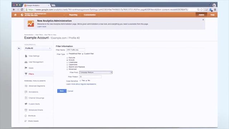Dismiss the New Analytics Administration banner
The image size is (229, 129).
(203, 20)
